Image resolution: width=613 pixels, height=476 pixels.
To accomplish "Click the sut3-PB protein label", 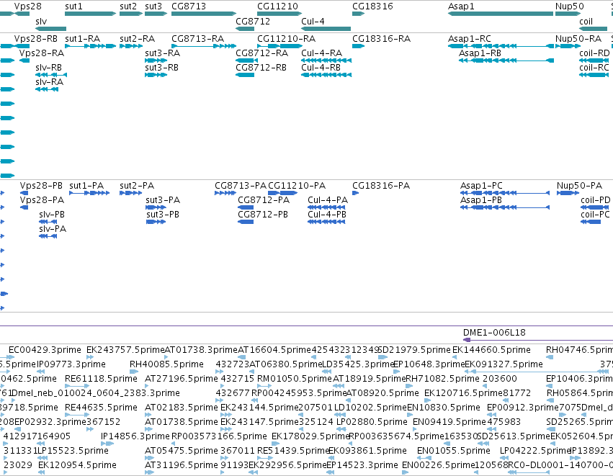I will pyautogui.click(x=163, y=215).
